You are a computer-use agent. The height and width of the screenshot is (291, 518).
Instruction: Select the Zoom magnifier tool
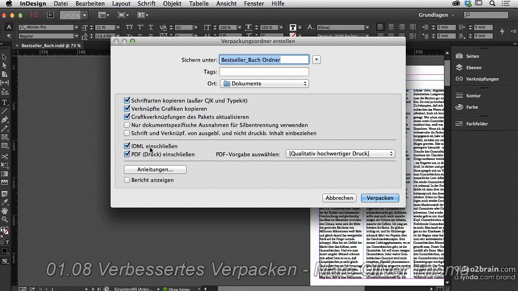[x=5, y=219]
